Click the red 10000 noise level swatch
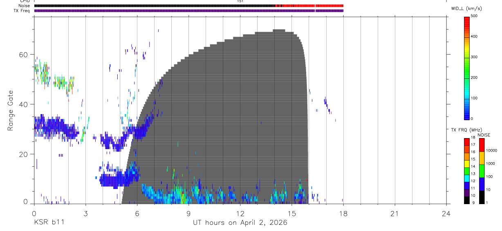The image size is (502, 231). 482,145
